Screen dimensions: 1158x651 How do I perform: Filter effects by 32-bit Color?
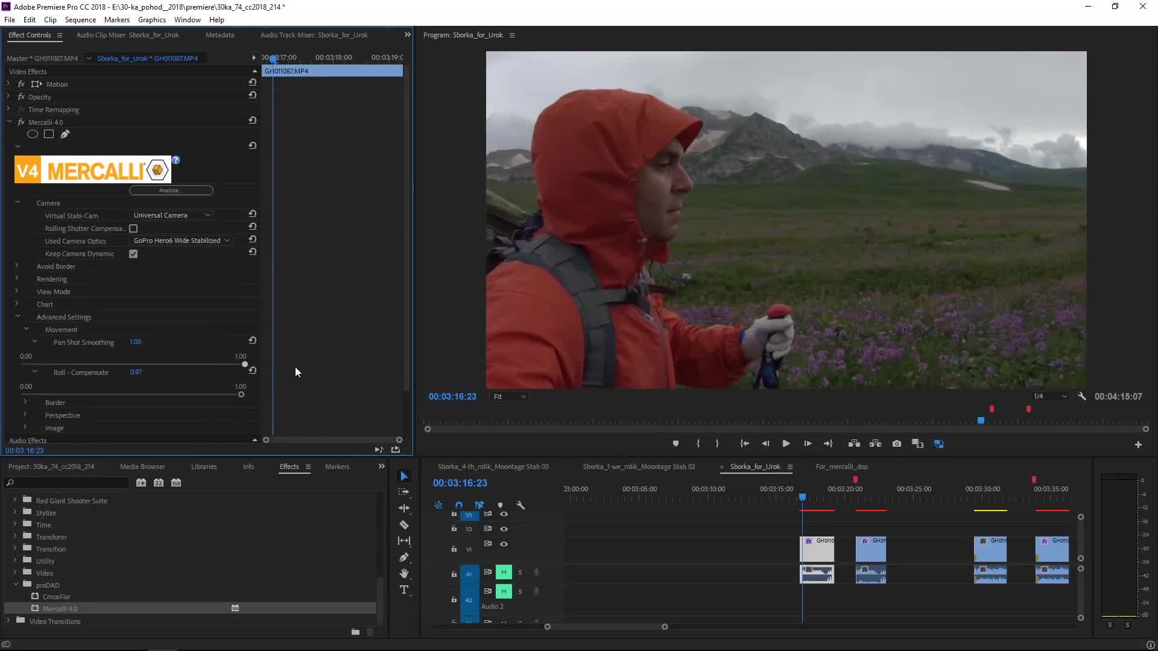[159, 482]
